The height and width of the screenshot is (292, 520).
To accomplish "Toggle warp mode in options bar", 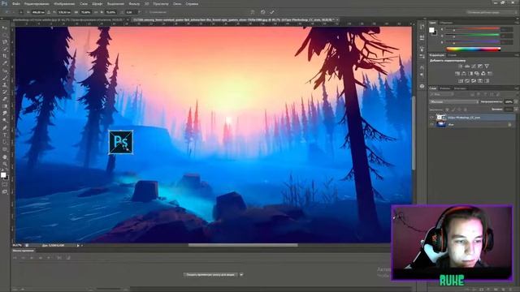I will click(253, 12).
